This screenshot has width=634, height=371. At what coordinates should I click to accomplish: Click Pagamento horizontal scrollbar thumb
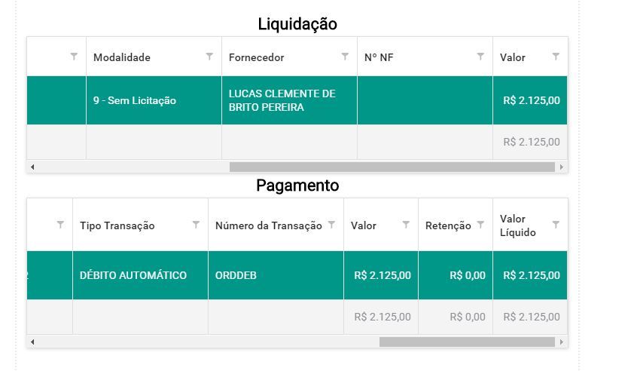(467, 342)
